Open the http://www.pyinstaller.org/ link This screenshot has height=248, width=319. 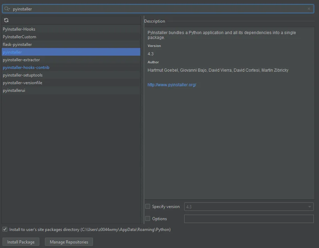click(x=172, y=85)
